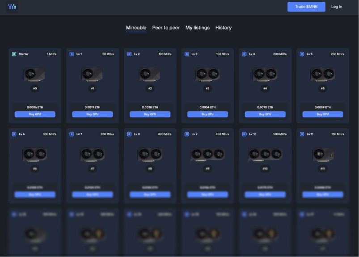
Task: Click the Lv 3 chip icon
Action: tap(187, 54)
